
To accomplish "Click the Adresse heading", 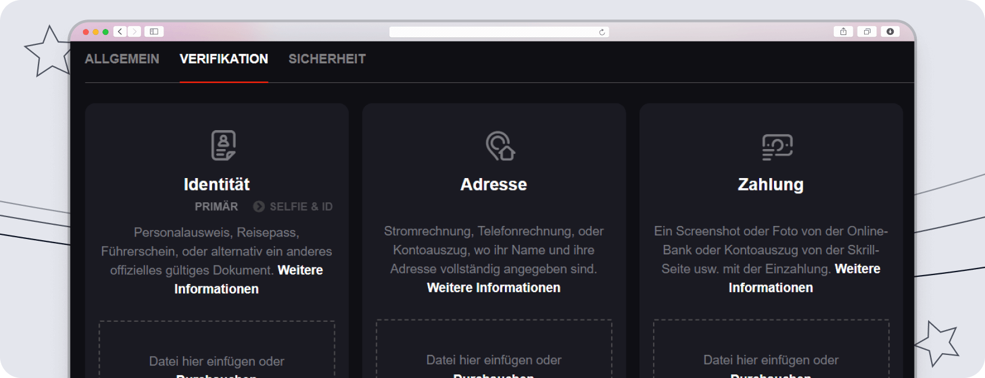I will tap(494, 185).
